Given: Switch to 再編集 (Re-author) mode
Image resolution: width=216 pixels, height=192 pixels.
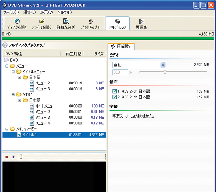Looking at the screenshot, I should 141,21.
